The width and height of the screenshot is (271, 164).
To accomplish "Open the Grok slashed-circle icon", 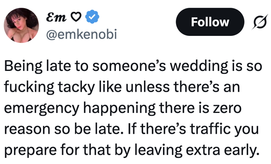I will [x=260, y=22].
